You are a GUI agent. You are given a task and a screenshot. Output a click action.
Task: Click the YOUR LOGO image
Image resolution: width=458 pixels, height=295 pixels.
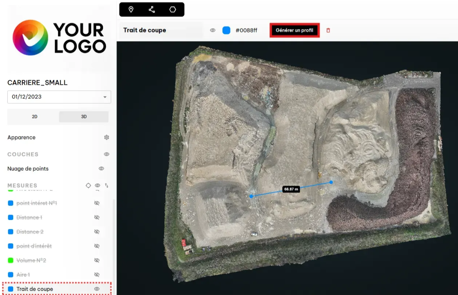point(59,37)
